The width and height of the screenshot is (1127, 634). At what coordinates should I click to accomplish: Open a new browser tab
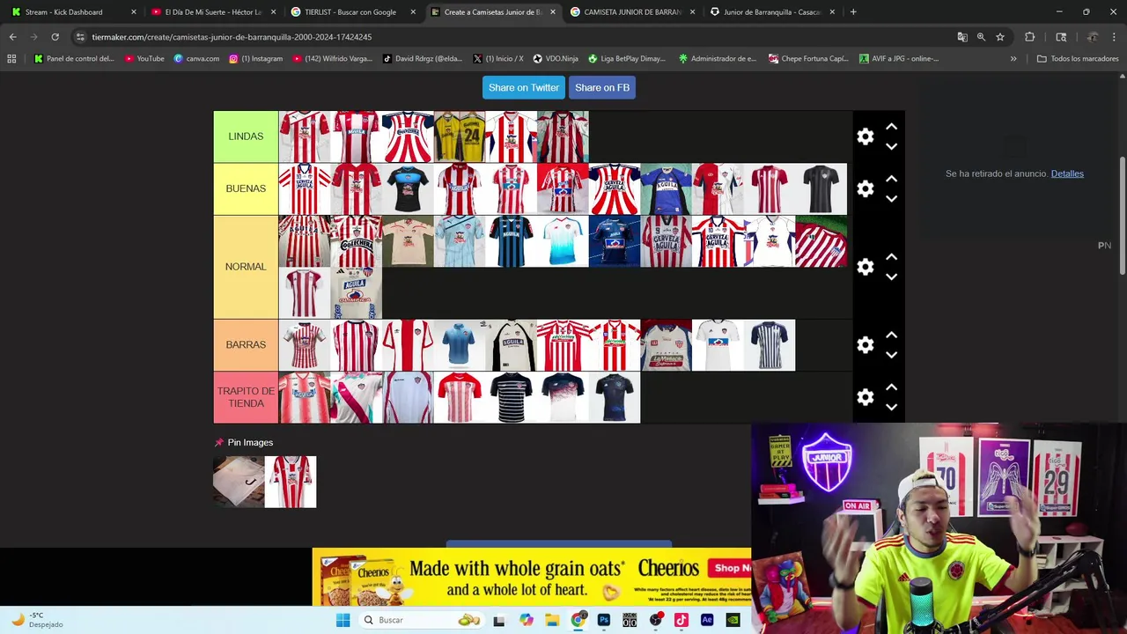click(853, 12)
